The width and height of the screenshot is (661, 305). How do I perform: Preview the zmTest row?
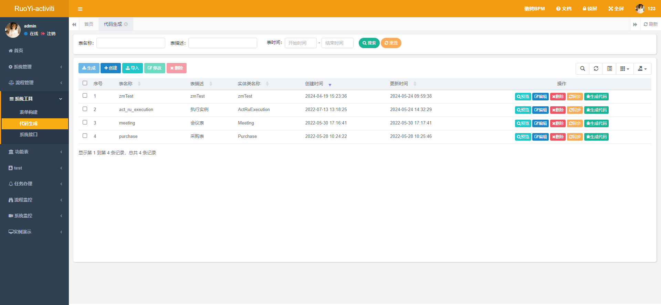pyautogui.click(x=523, y=97)
